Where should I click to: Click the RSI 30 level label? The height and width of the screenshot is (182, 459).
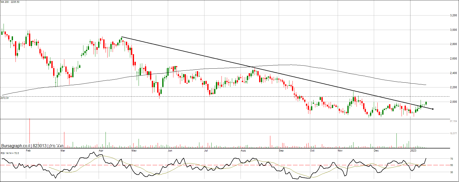[x=451, y=172]
